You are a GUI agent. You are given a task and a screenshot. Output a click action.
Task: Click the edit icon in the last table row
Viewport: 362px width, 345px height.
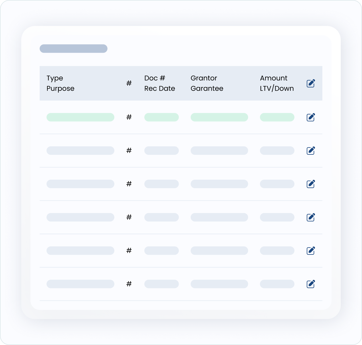click(x=311, y=284)
